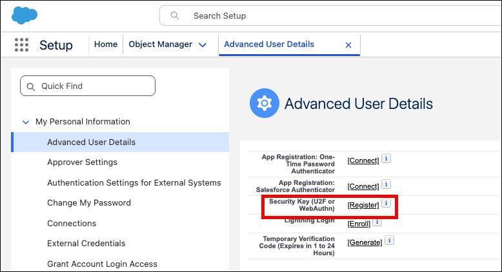Image resolution: width=502 pixels, height=272 pixels.
Task: Click the Search Setup magnifier icon
Action: [174, 15]
